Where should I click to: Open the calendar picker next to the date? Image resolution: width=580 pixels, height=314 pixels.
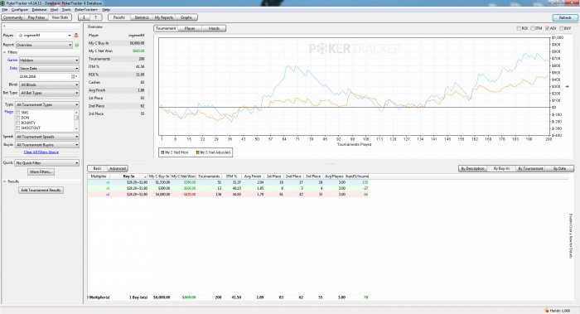(73, 76)
